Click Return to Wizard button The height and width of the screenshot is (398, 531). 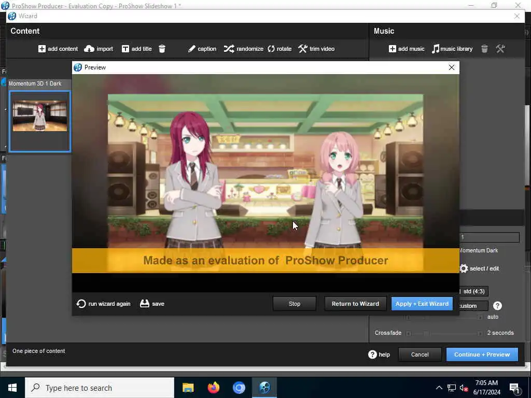point(355,304)
